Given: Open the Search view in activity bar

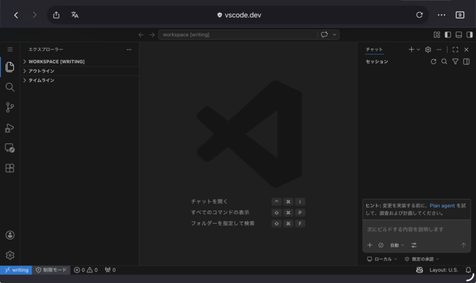Looking at the screenshot, I should coord(10,87).
